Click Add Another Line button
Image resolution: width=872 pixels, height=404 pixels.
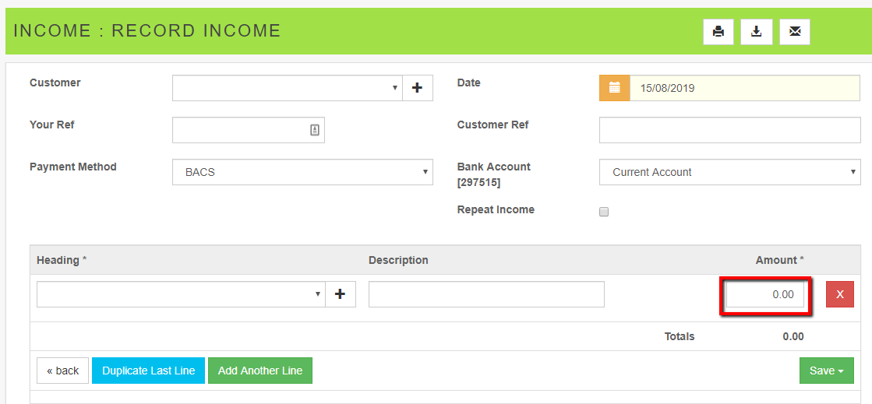(259, 371)
